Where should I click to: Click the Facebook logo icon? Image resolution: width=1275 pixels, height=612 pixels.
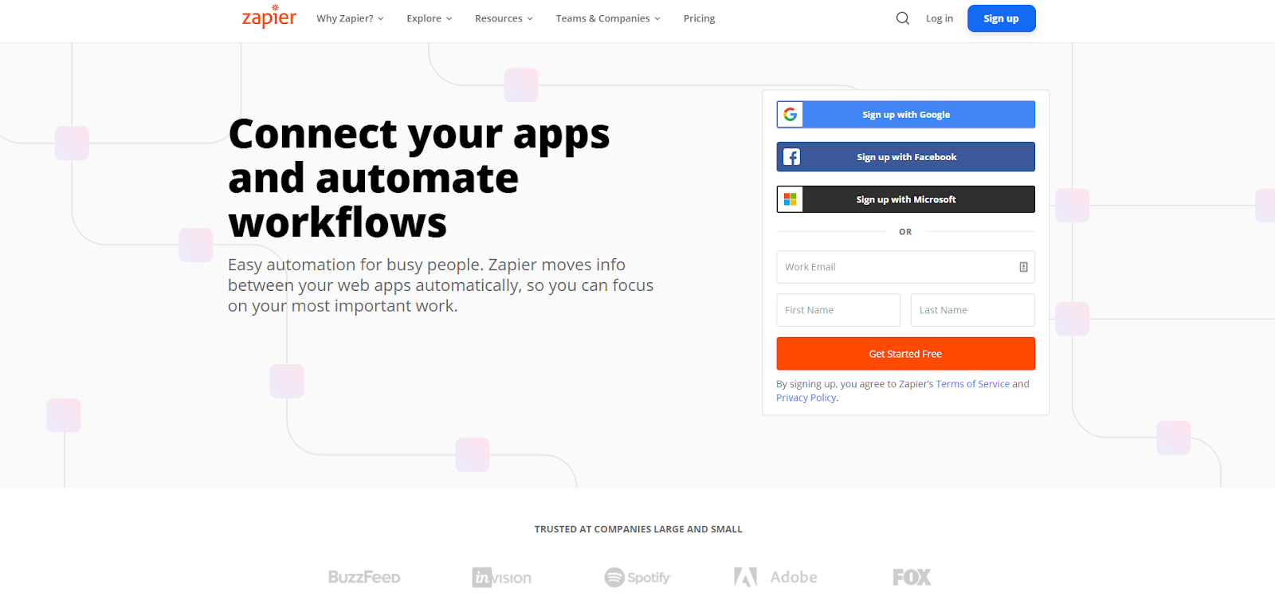point(791,157)
